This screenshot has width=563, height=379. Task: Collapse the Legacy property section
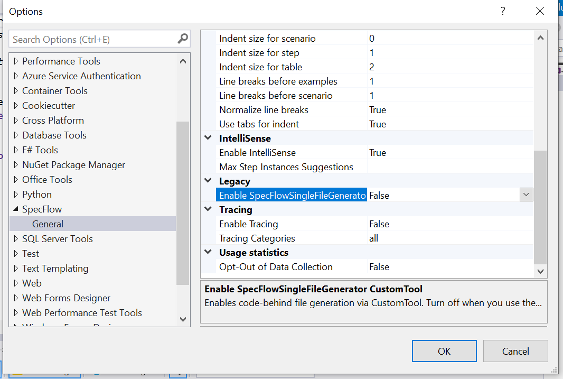coord(208,181)
